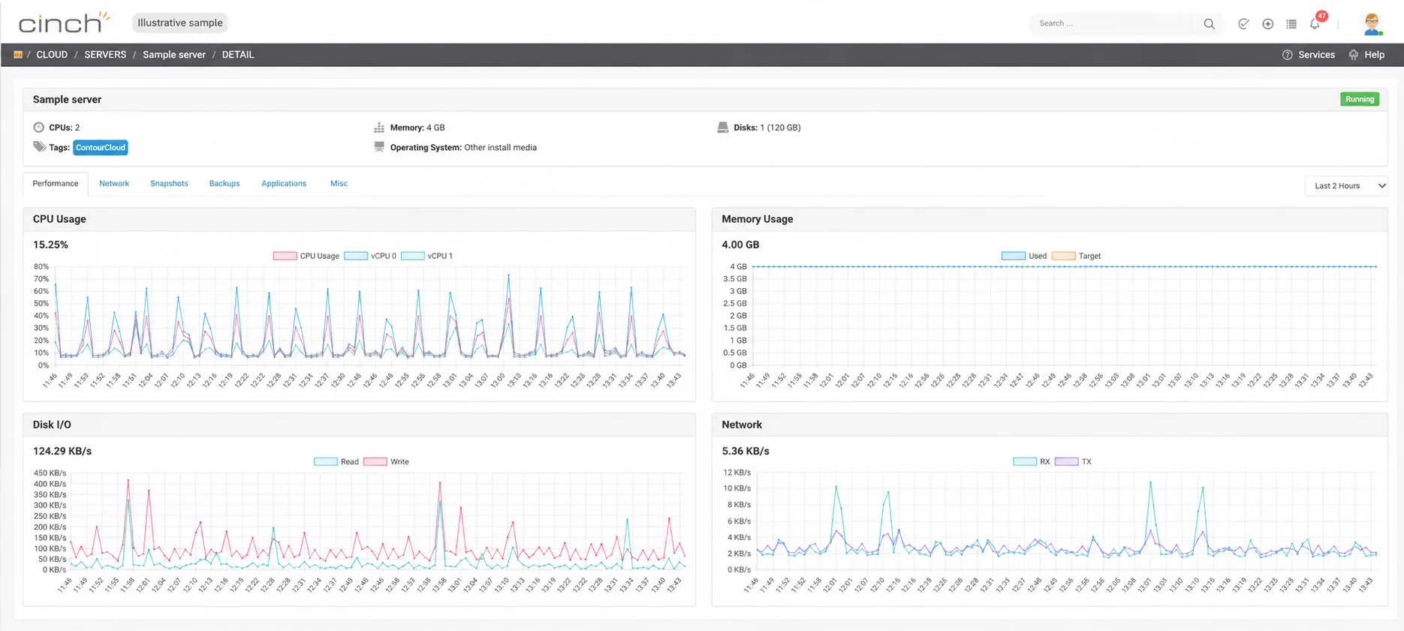Open the Backups tab
The height and width of the screenshot is (631, 1404).
point(224,184)
